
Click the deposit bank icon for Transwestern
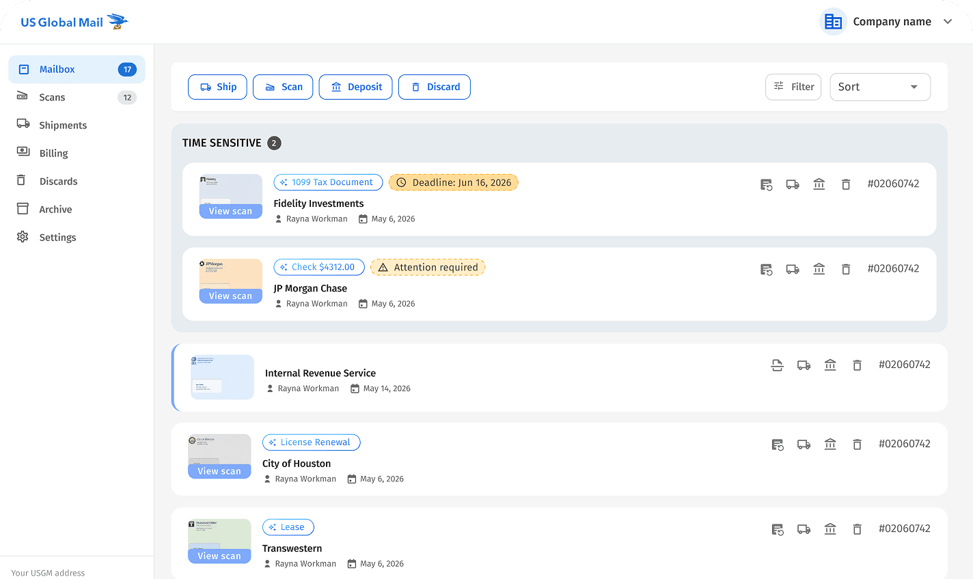pyautogui.click(x=830, y=529)
